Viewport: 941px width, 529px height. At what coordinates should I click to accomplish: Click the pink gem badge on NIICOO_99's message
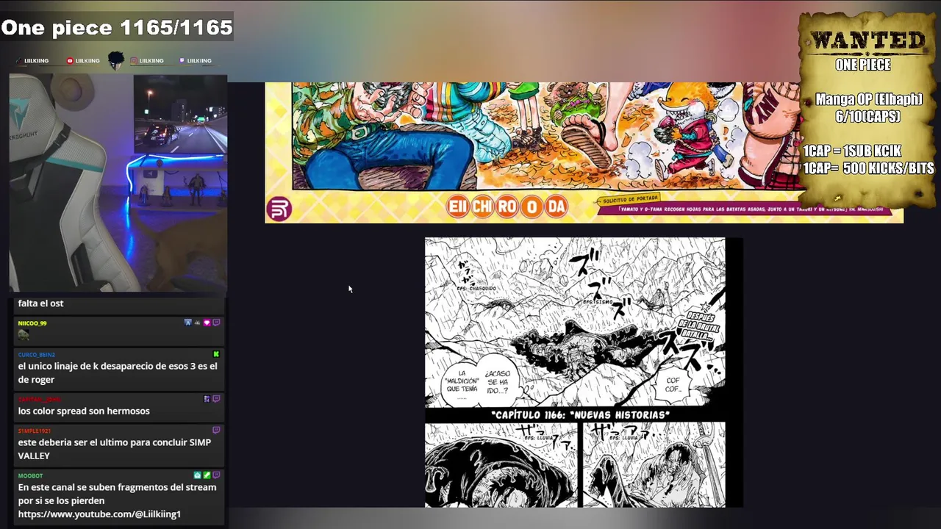click(207, 323)
